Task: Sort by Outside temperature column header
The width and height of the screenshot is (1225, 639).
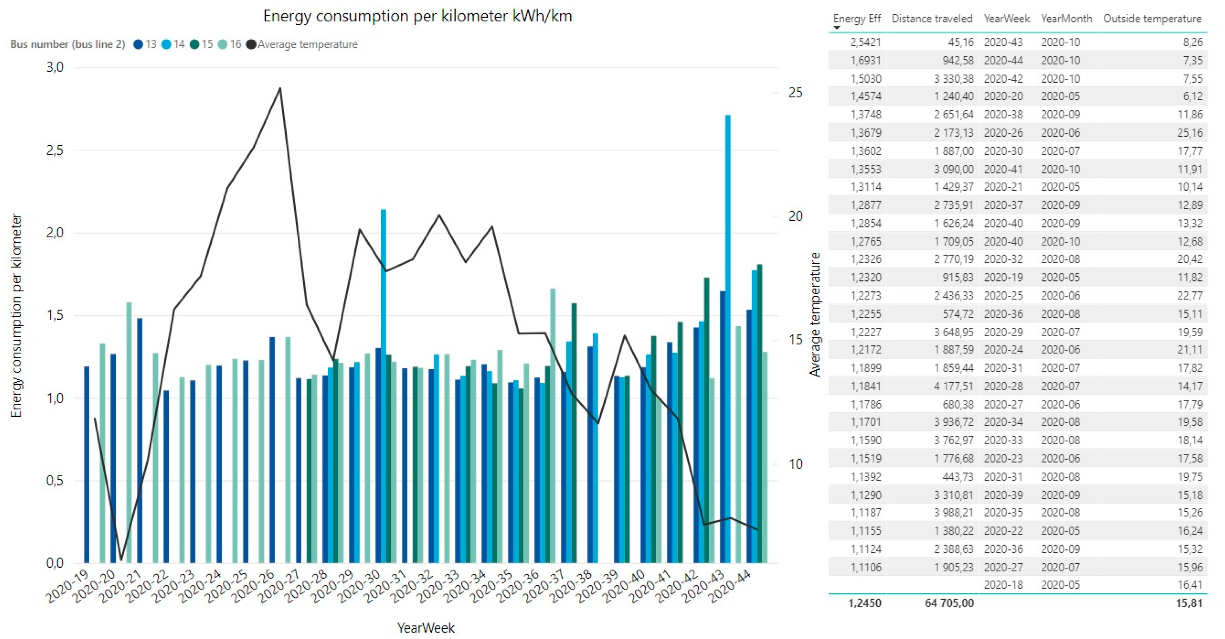Action: tap(1152, 18)
